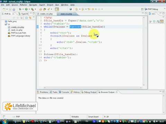Click the line 4 marker in editor ruler

(x=37, y=27)
